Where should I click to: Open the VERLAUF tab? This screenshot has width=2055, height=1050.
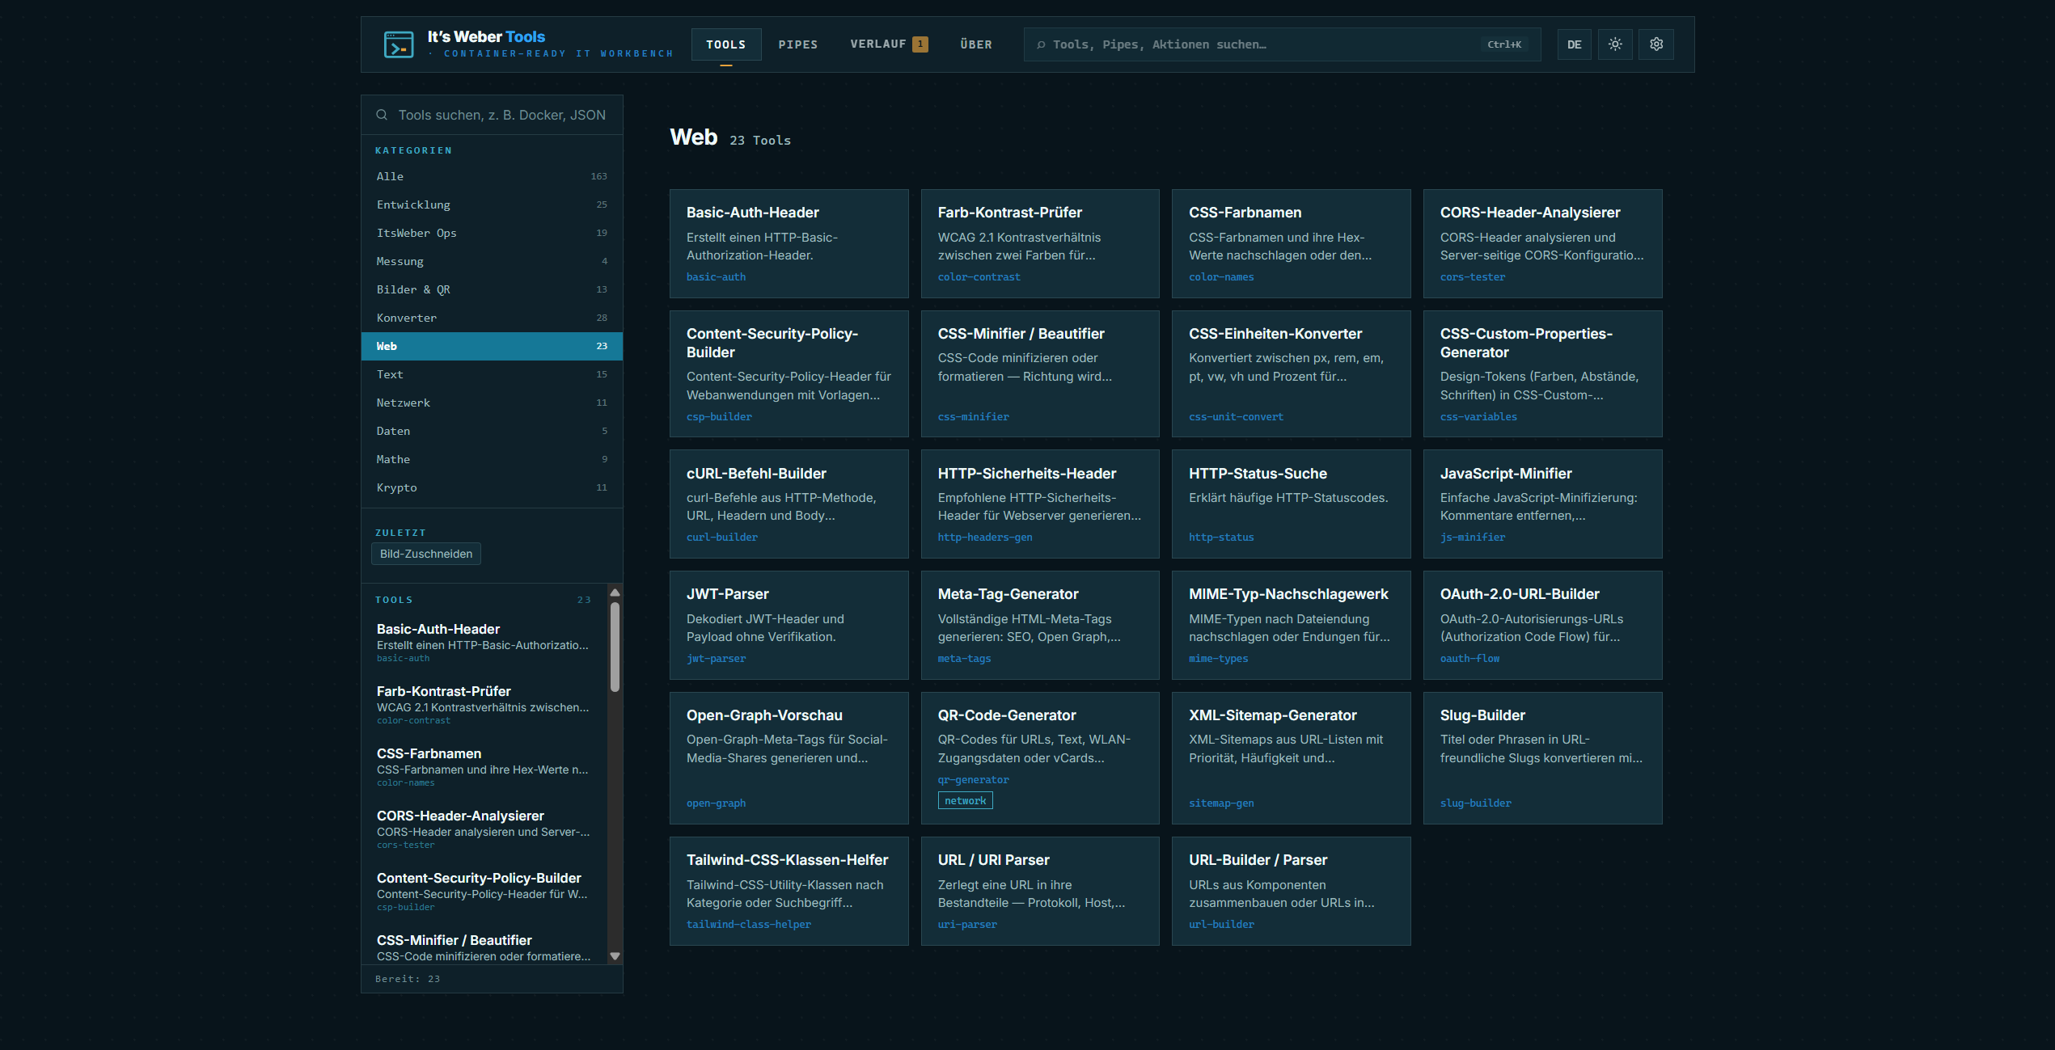point(889,44)
